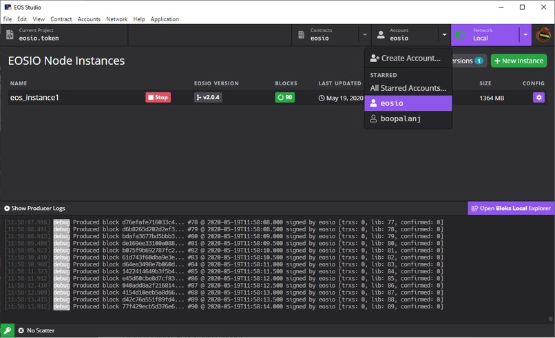Click the No Scatter status icon

click(x=21, y=330)
